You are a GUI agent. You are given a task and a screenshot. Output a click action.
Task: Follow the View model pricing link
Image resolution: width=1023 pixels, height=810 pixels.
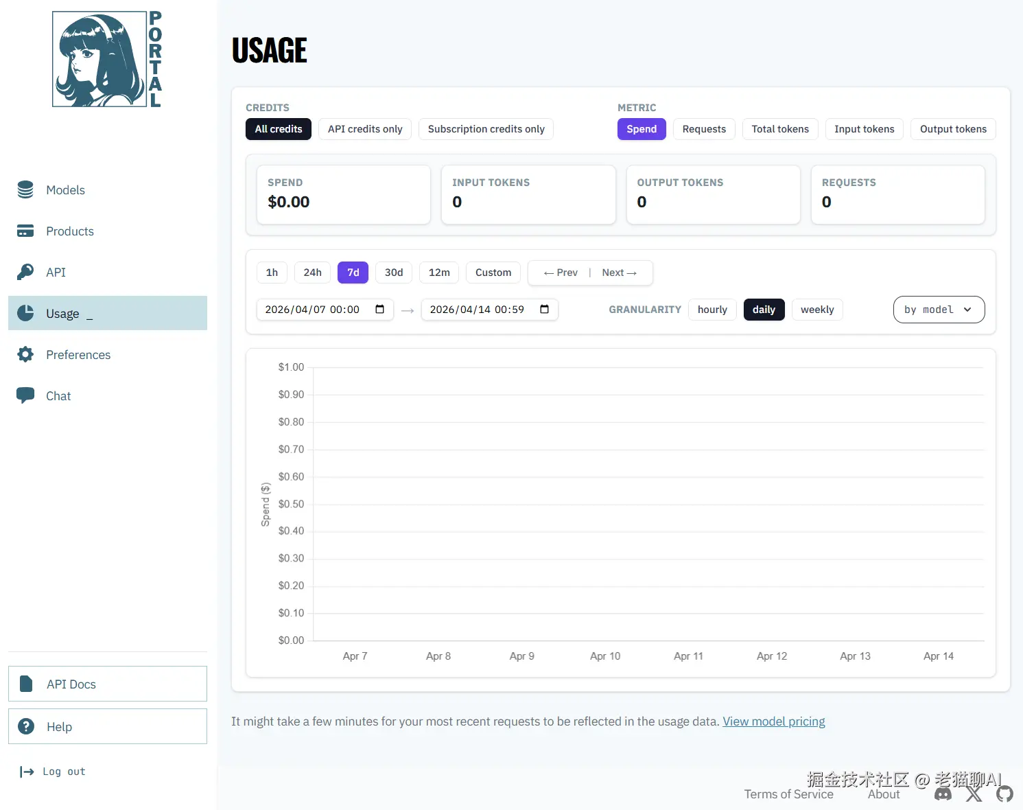click(774, 721)
